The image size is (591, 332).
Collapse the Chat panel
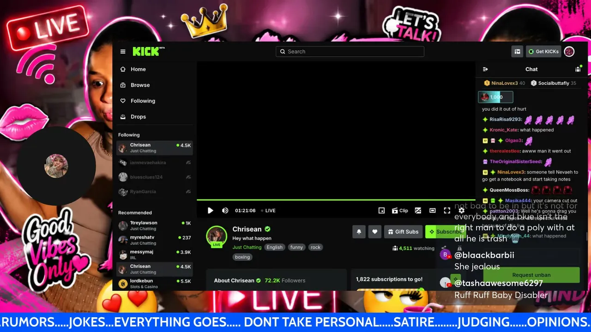pyautogui.click(x=485, y=69)
